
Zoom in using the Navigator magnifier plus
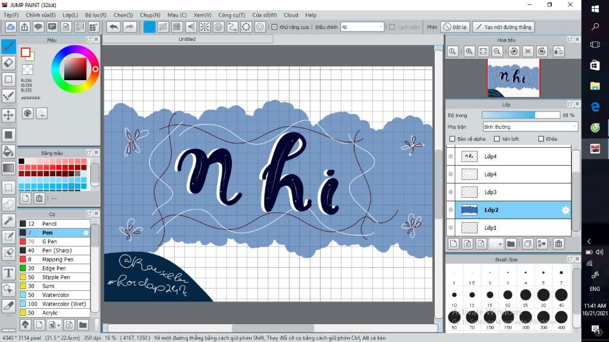(469, 51)
